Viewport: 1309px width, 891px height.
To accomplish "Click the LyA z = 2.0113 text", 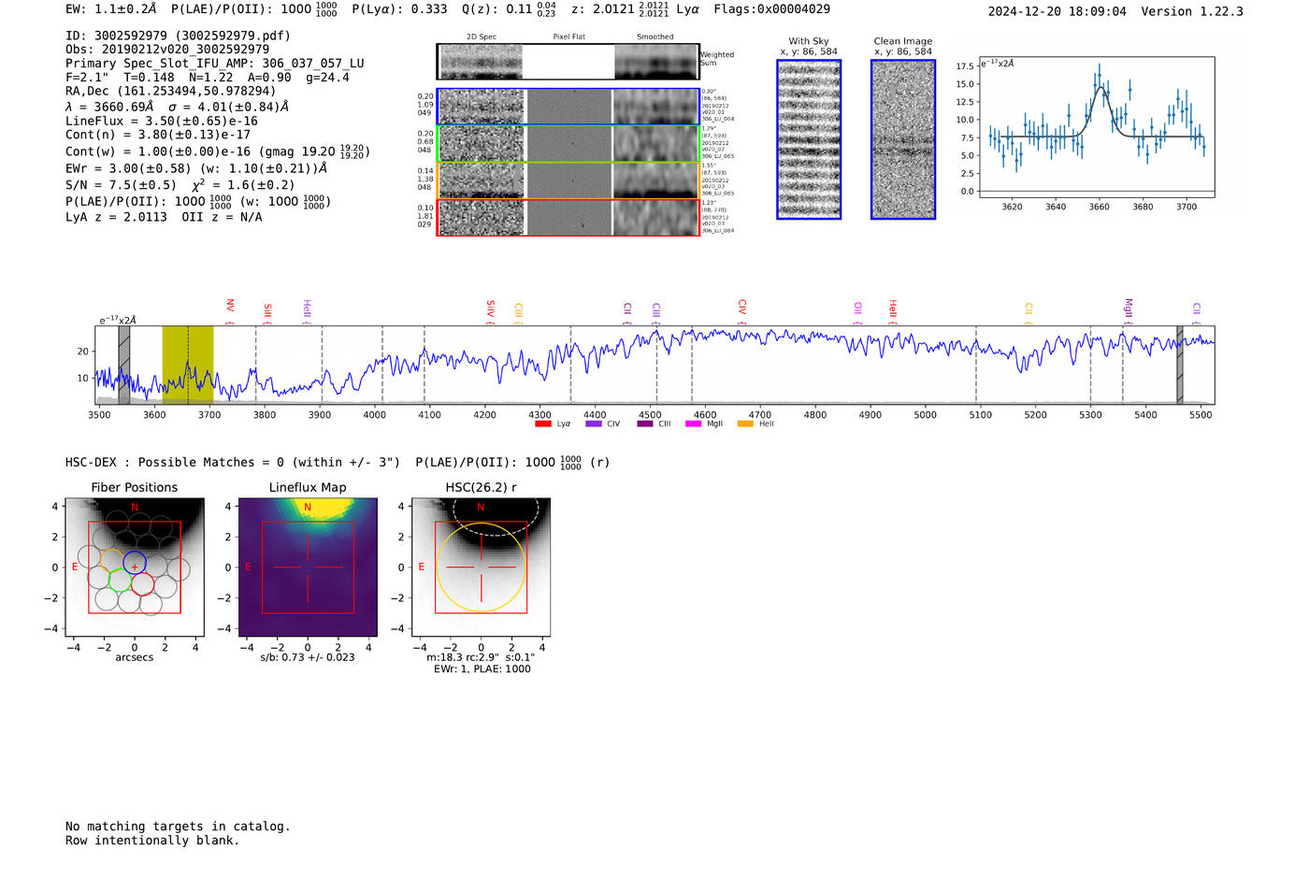I will pos(116,217).
